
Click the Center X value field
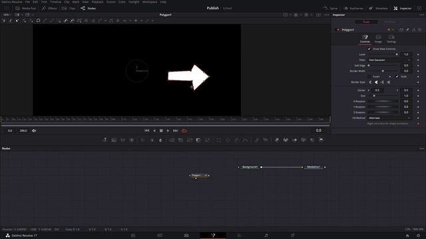pos(377,90)
